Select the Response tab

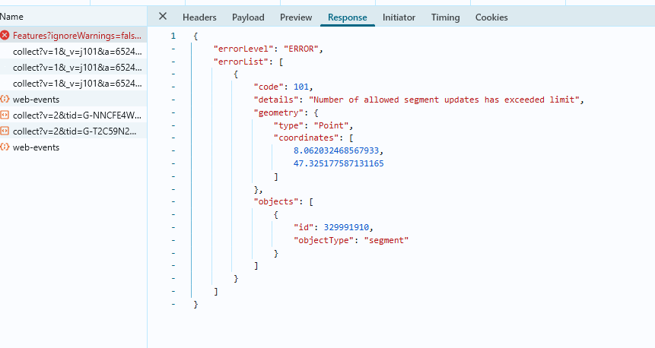click(347, 17)
